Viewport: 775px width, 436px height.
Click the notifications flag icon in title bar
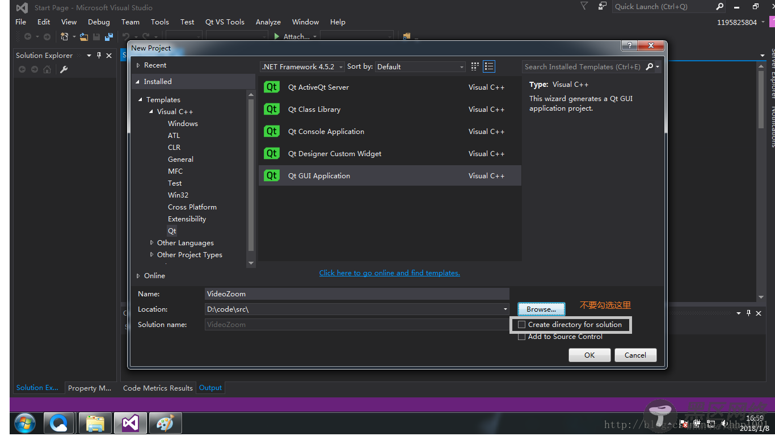point(584,6)
